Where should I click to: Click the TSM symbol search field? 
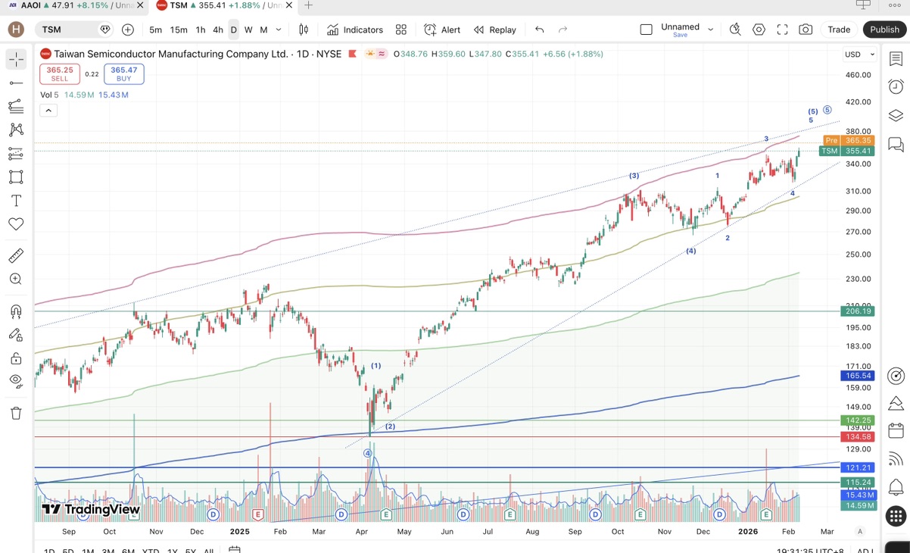point(67,30)
